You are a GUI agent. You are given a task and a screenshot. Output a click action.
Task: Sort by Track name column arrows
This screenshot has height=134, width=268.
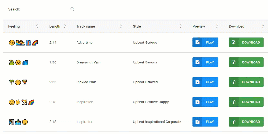coord(121,26)
